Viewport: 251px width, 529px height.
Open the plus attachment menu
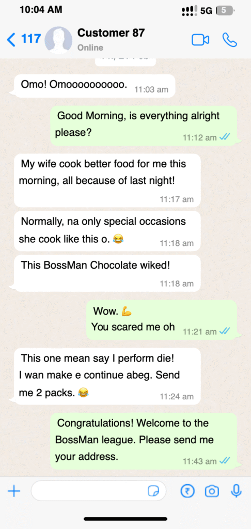14,491
